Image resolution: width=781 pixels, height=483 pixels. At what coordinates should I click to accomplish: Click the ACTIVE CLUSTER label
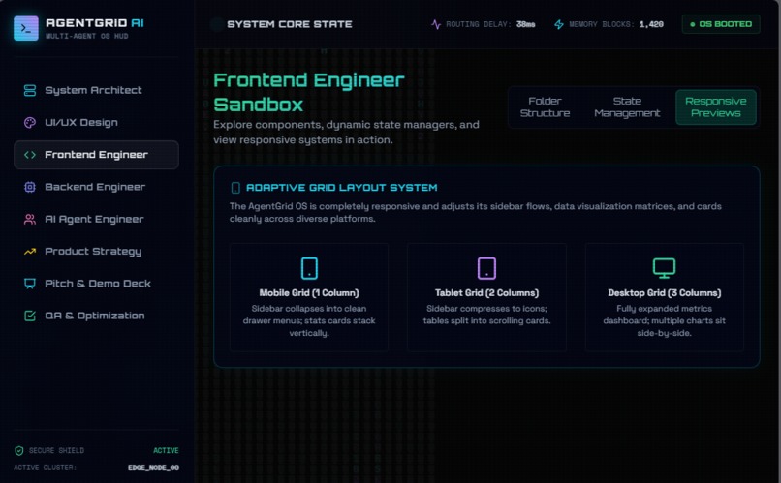[45, 468]
